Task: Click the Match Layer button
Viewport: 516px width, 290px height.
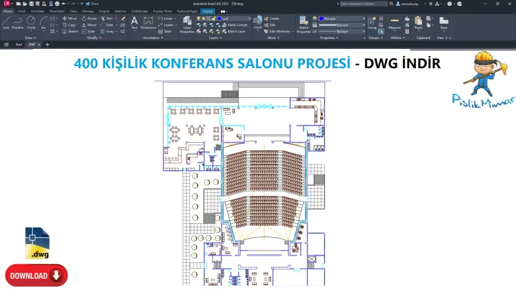Action: coord(234,32)
